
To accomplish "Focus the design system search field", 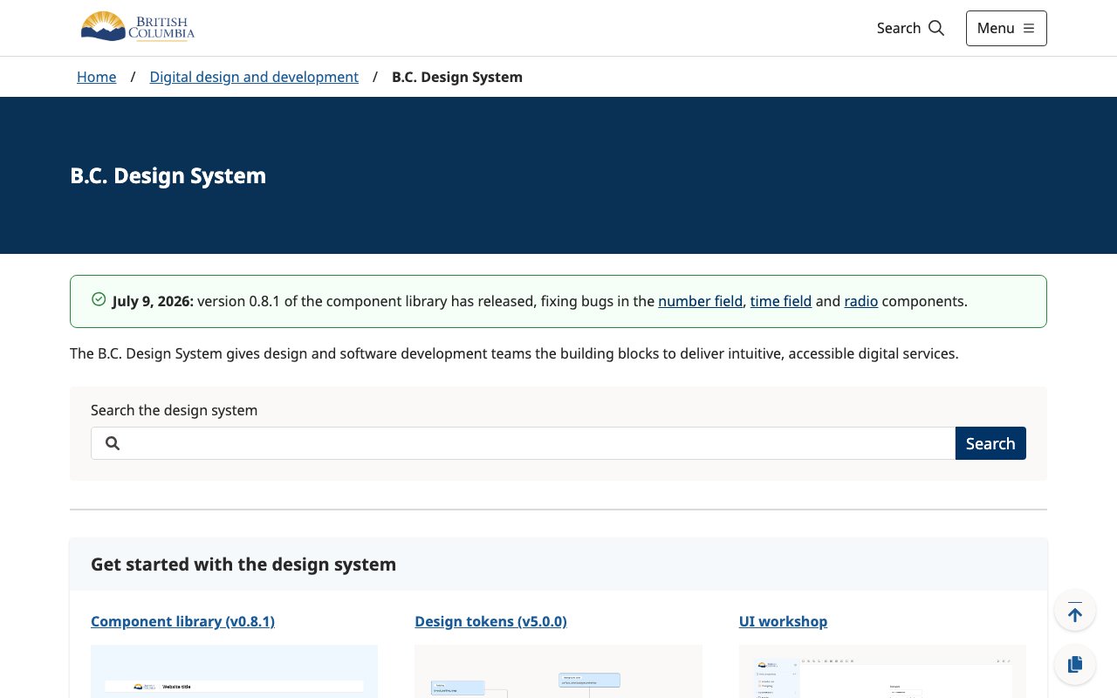I will pyautogui.click(x=523, y=443).
